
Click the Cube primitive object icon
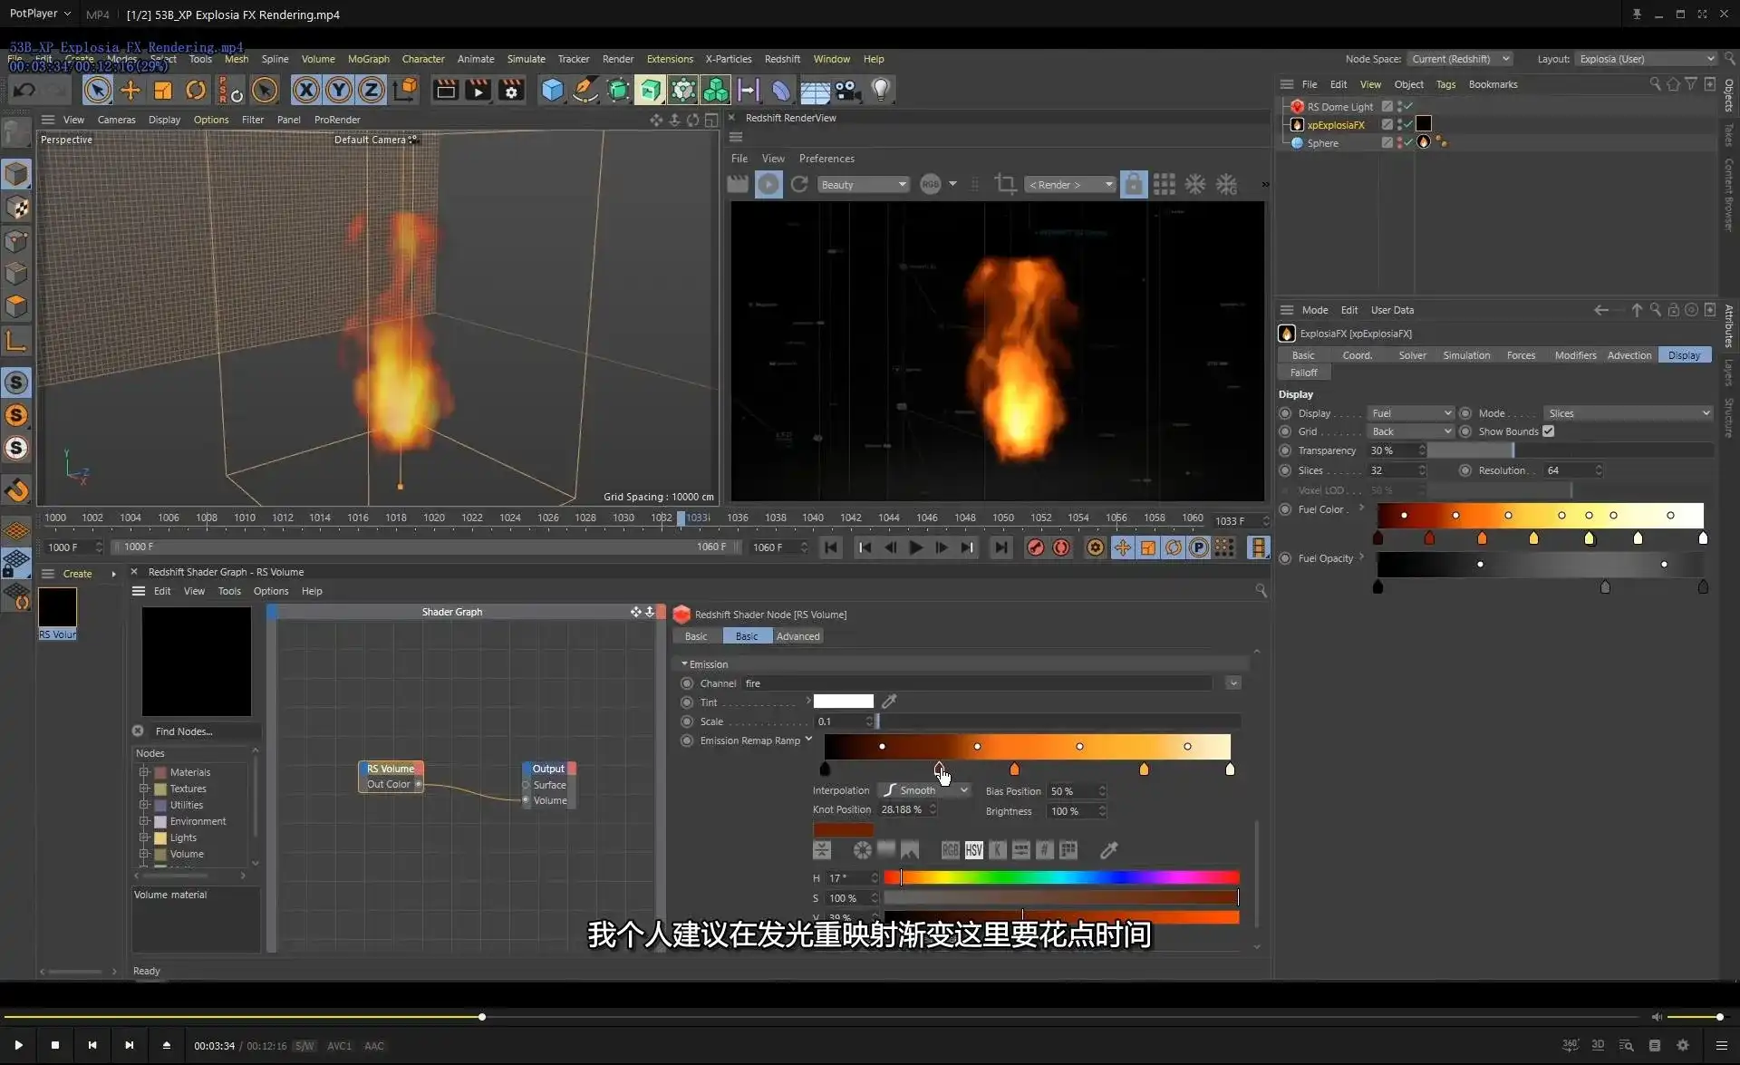tap(552, 90)
